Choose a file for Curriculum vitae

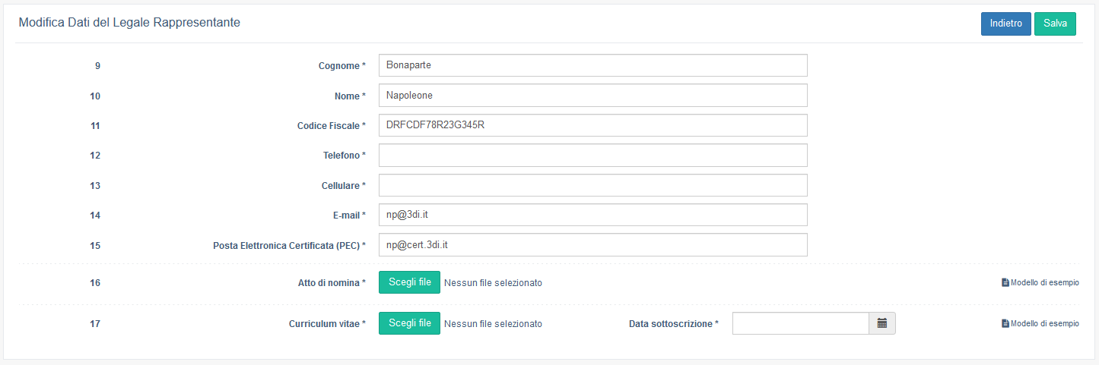coord(409,323)
